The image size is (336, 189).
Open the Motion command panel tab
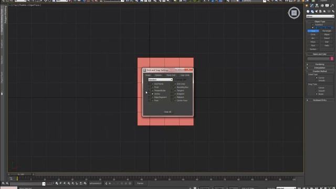coord(322,6)
